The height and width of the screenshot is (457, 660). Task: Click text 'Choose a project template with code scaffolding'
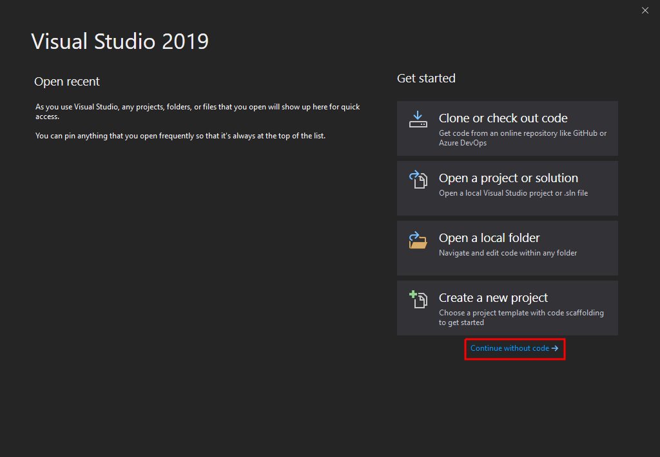pyautogui.click(x=521, y=313)
